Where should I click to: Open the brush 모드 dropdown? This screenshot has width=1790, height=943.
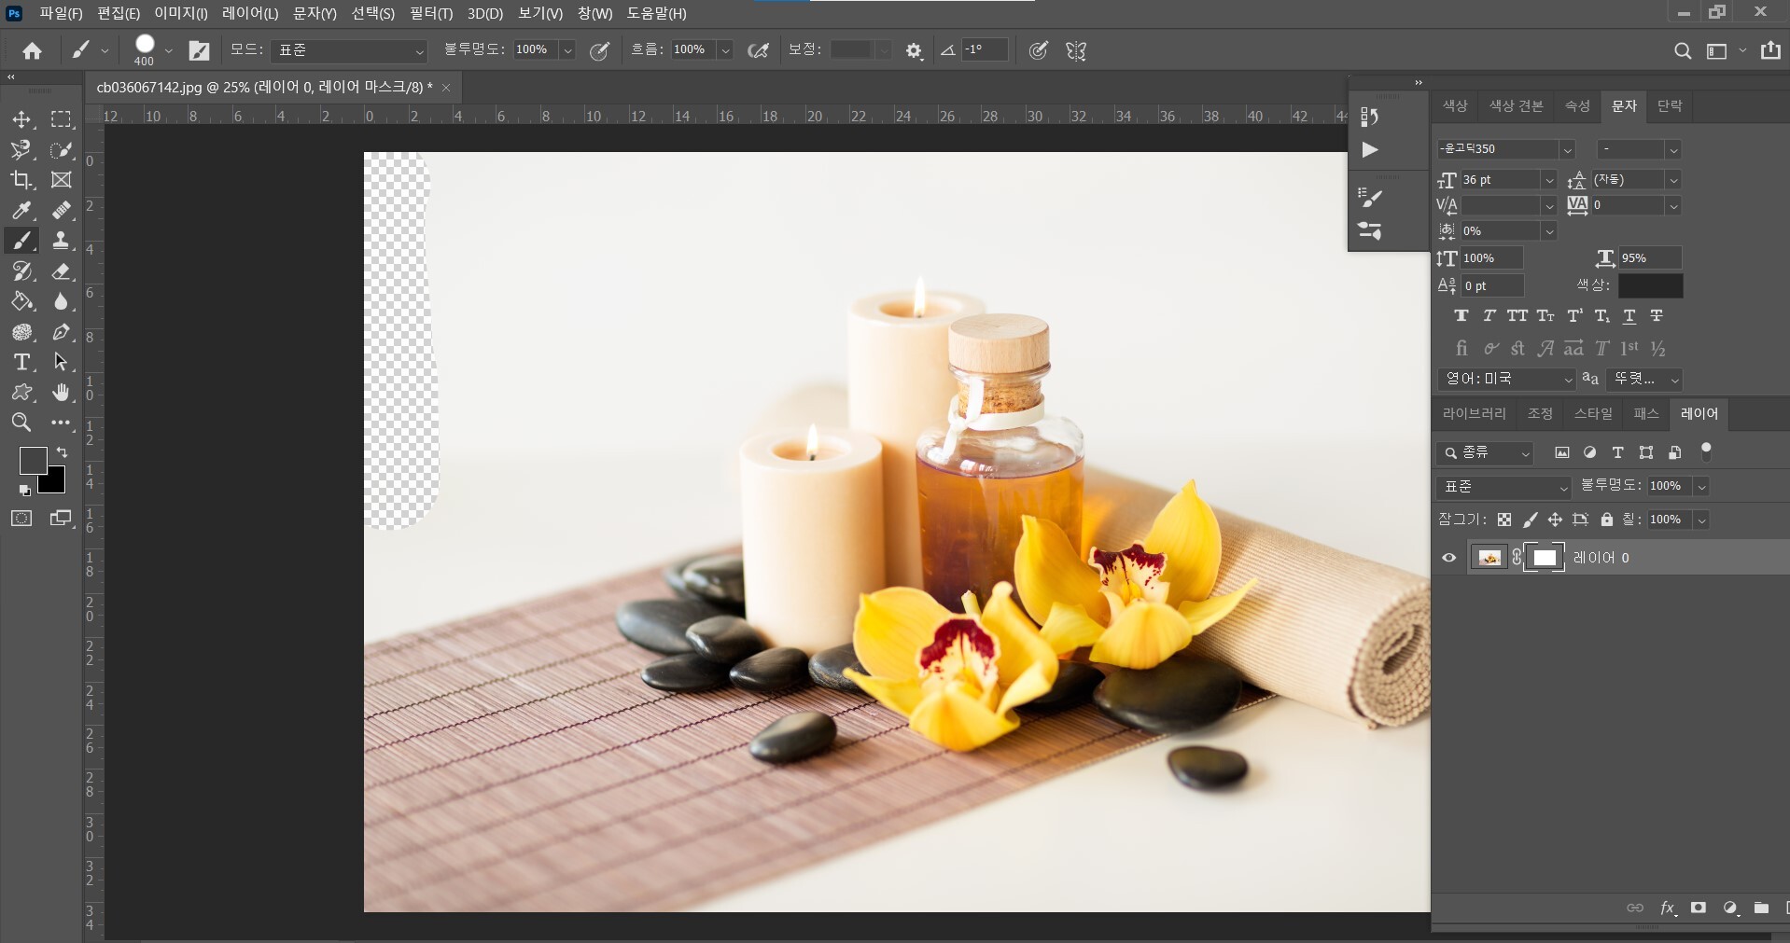(349, 50)
